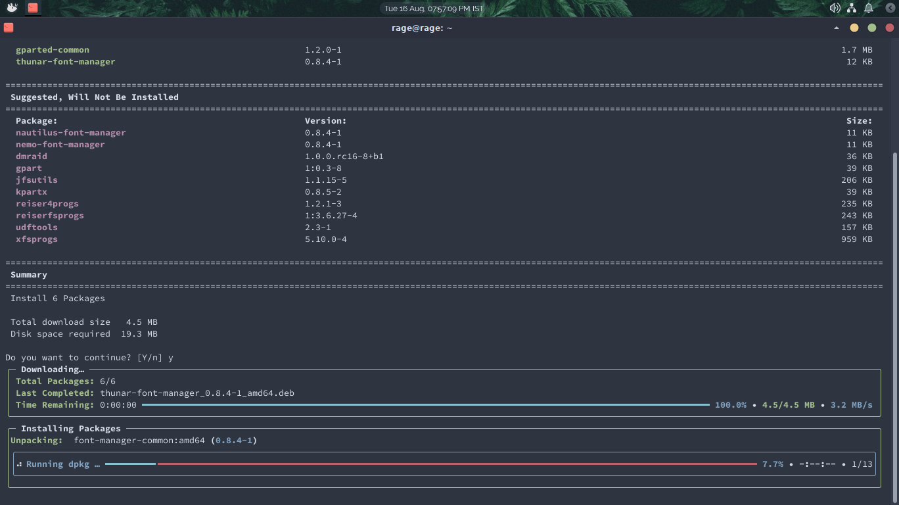The width and height of the screenshot is (899, 505).
Task: Click the '4.5/4.5 MB' downloaded amount
Action: pos(789,405)
